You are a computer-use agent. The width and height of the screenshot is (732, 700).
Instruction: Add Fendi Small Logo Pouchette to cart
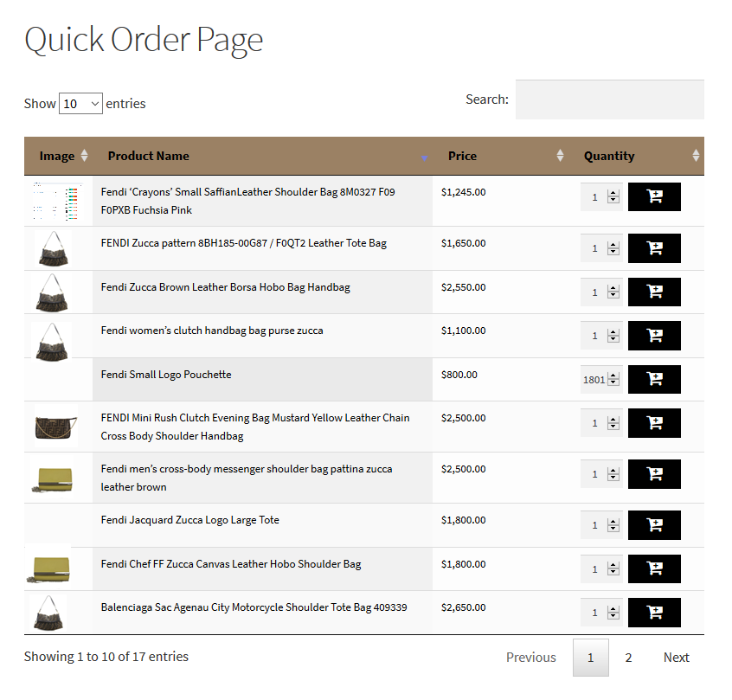coord(654,379)
